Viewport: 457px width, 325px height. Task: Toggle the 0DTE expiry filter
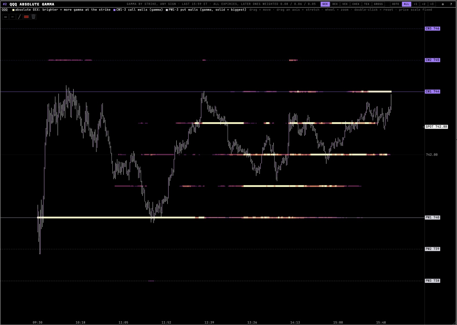click(x=396, y=4)
